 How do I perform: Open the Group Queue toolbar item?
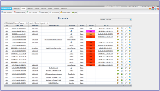65,12
